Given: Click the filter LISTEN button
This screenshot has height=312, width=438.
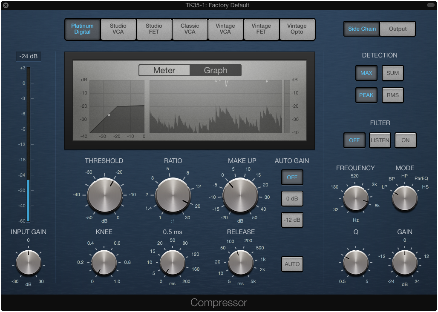Looking at the screenshot, I should point(380,140).
